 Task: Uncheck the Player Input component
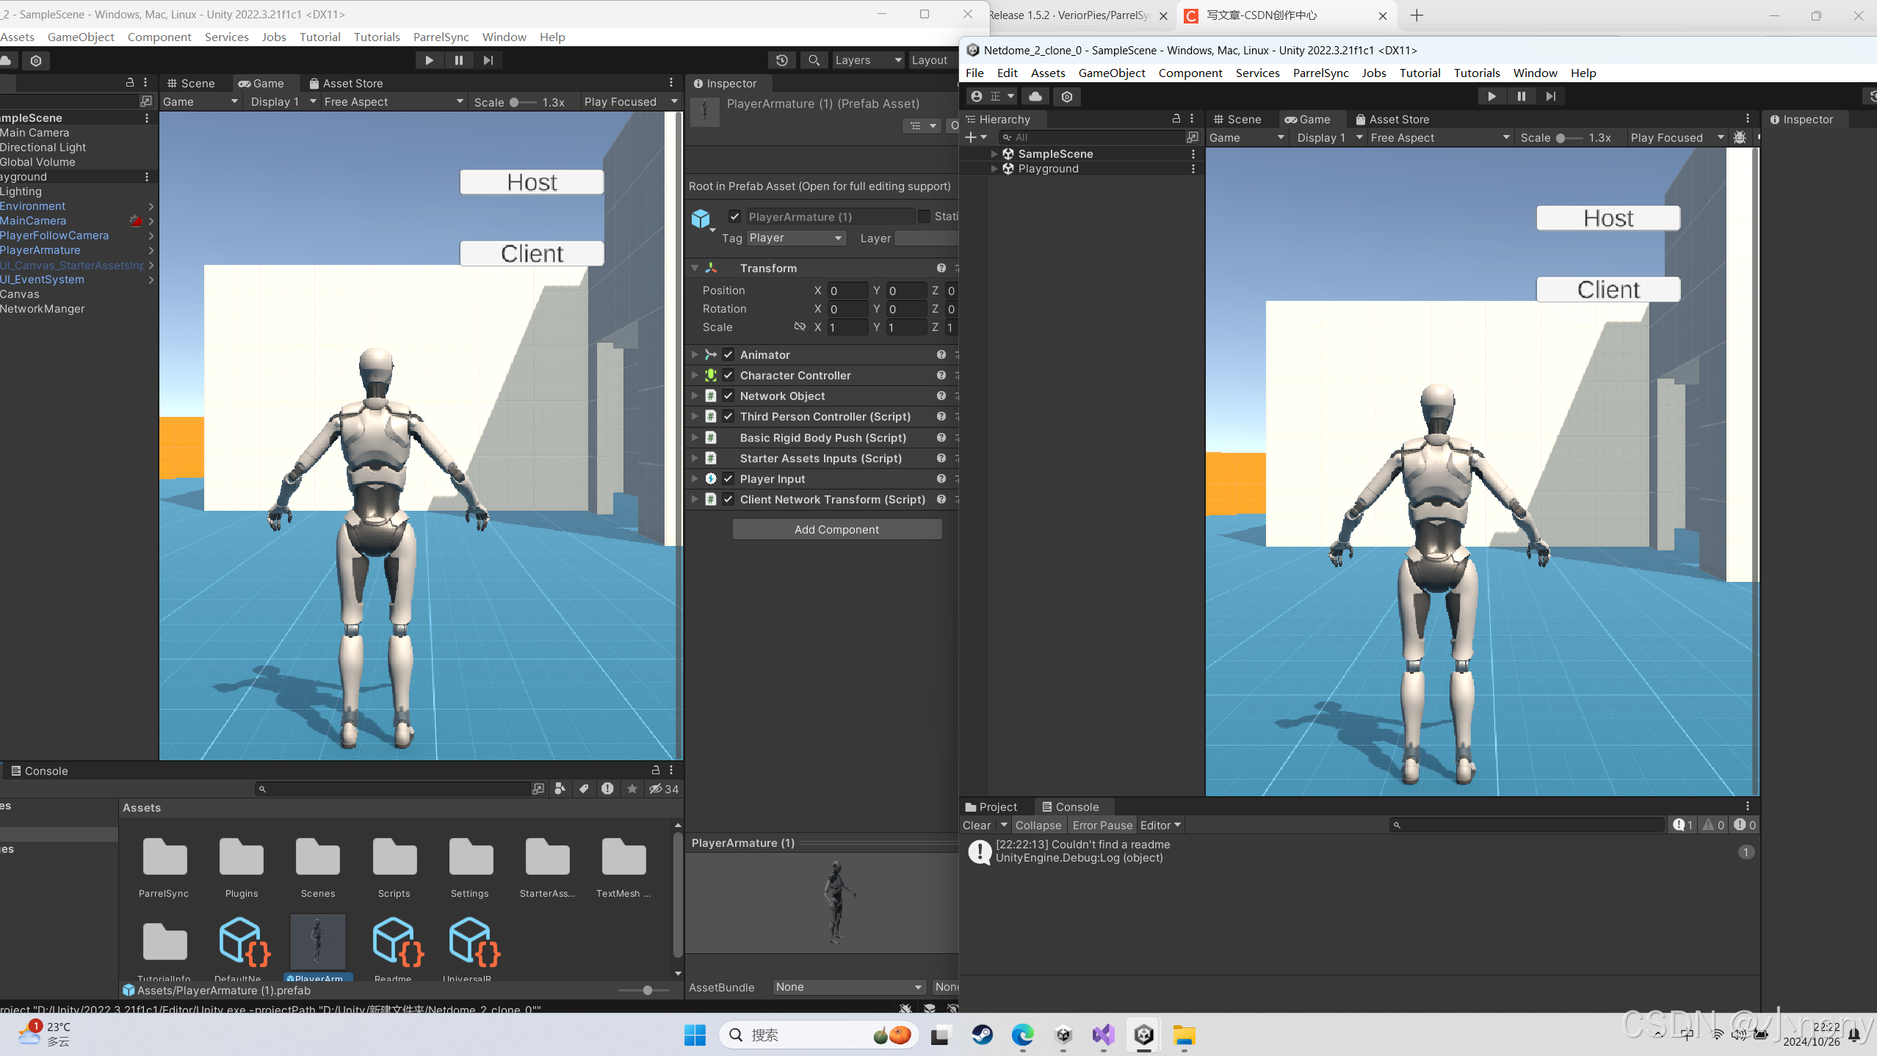pyautogui.click(x=727, y=478)
